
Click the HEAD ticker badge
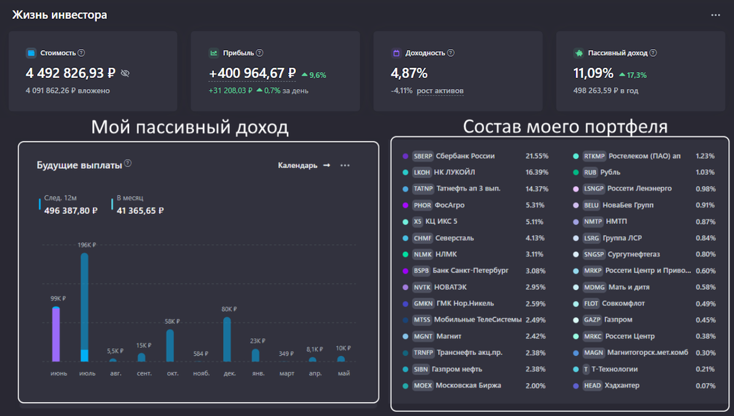tap(592, 385)
